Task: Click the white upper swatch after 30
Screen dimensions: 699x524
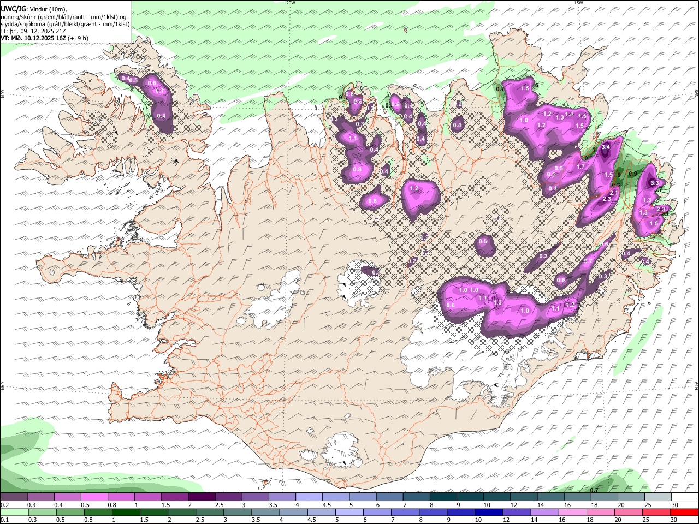Action: point(685,497)
